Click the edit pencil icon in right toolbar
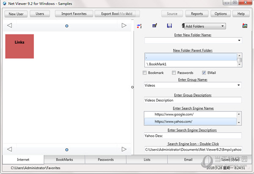The width and height of the screenshot is (254, 174). tap(155, 25)
